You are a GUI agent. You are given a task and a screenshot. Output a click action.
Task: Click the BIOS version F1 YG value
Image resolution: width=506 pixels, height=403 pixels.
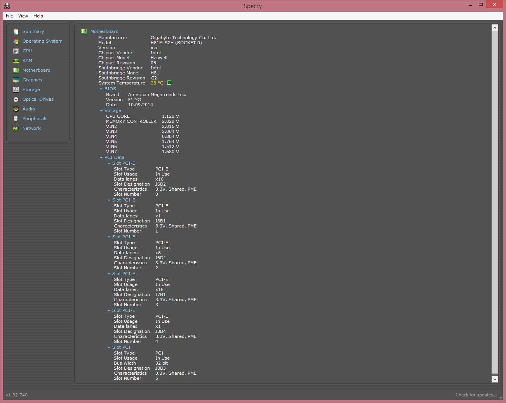tap(134, 100)
